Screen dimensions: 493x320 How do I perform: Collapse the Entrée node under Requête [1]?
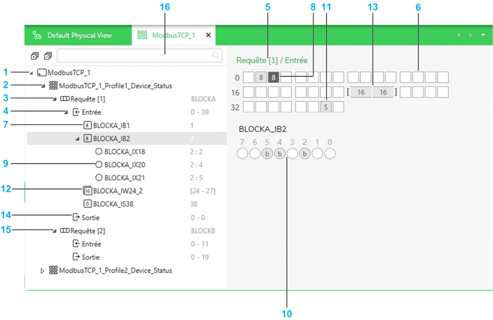[x=66, y=112]
